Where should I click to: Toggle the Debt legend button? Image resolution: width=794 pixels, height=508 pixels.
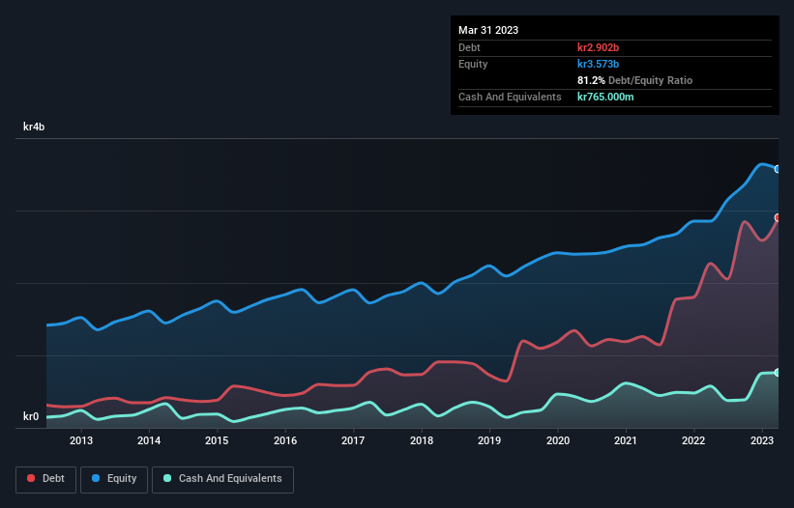45,479
